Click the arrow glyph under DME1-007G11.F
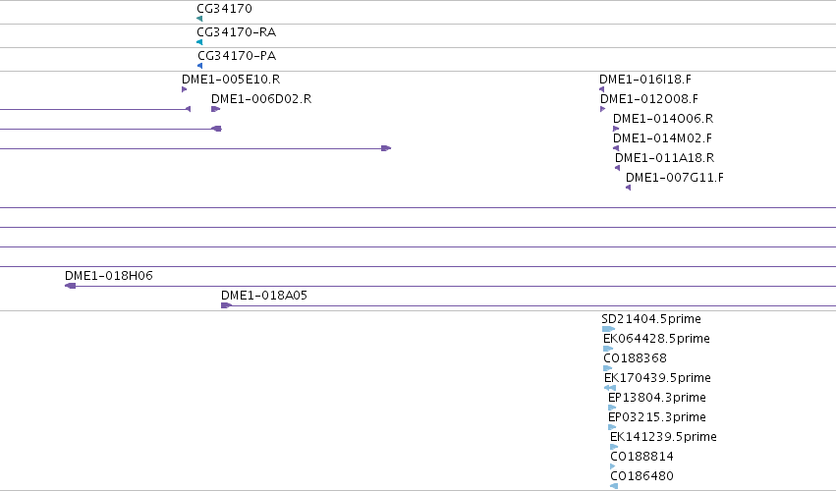 (628, 188)
